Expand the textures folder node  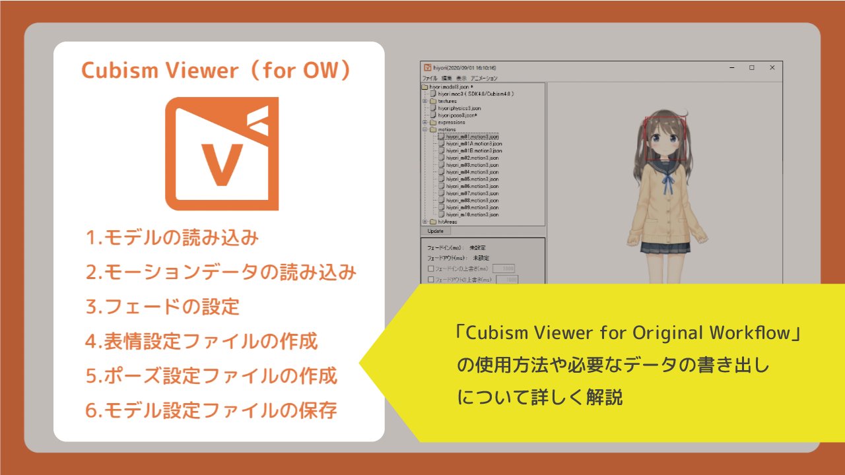click(x=424, y=101)
